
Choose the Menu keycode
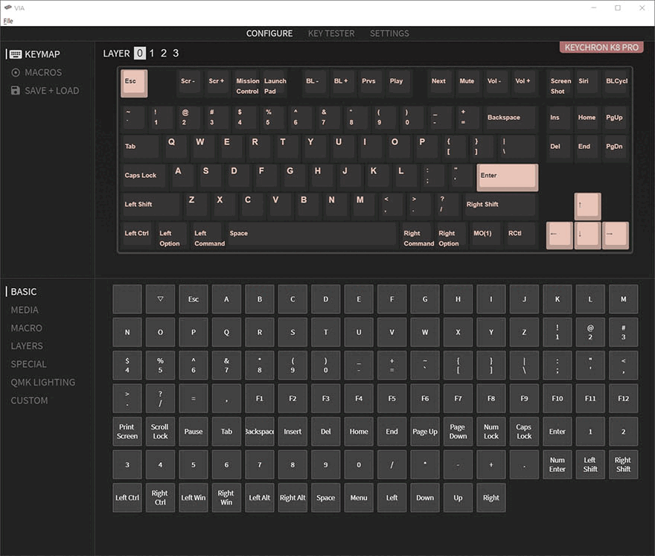coord(359,497)
